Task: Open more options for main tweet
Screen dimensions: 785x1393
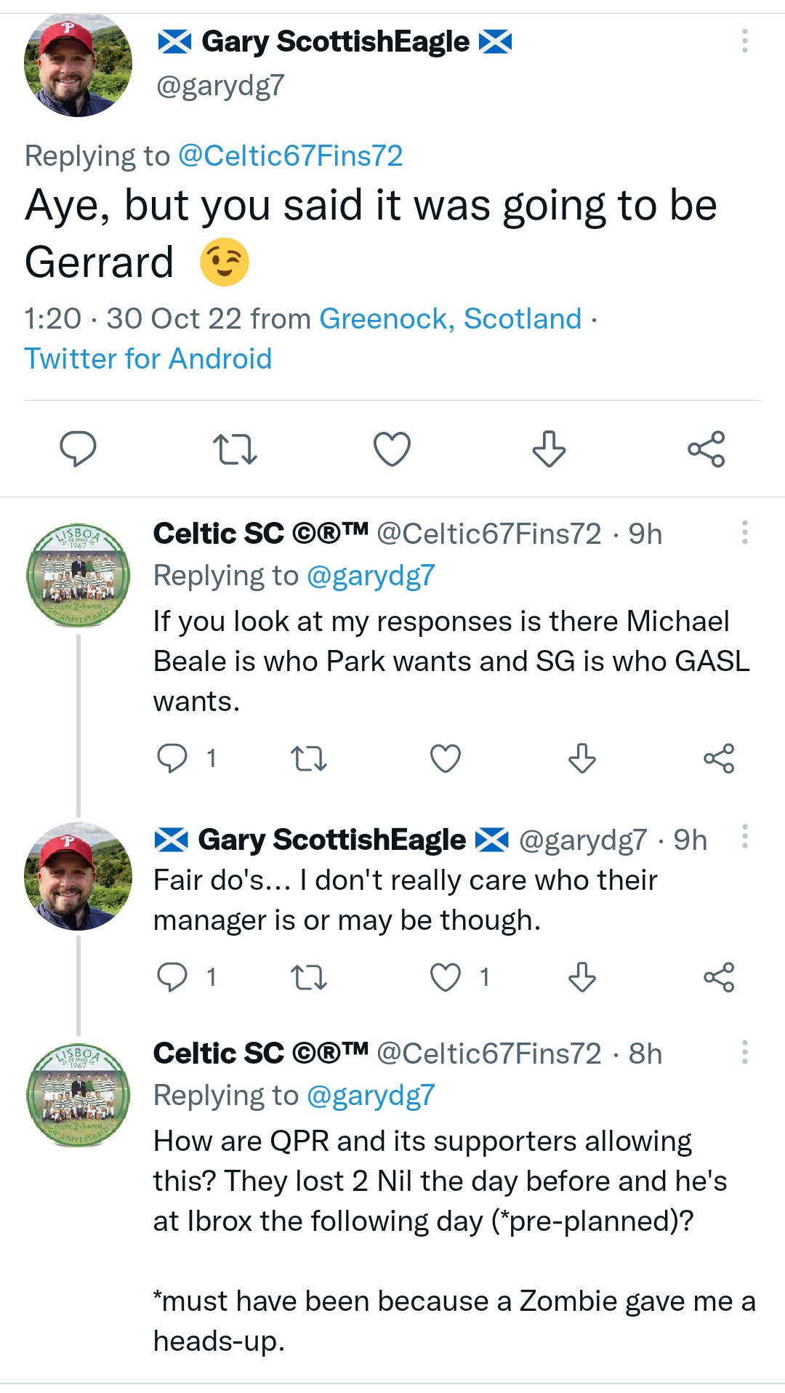Action: (744, 41)
